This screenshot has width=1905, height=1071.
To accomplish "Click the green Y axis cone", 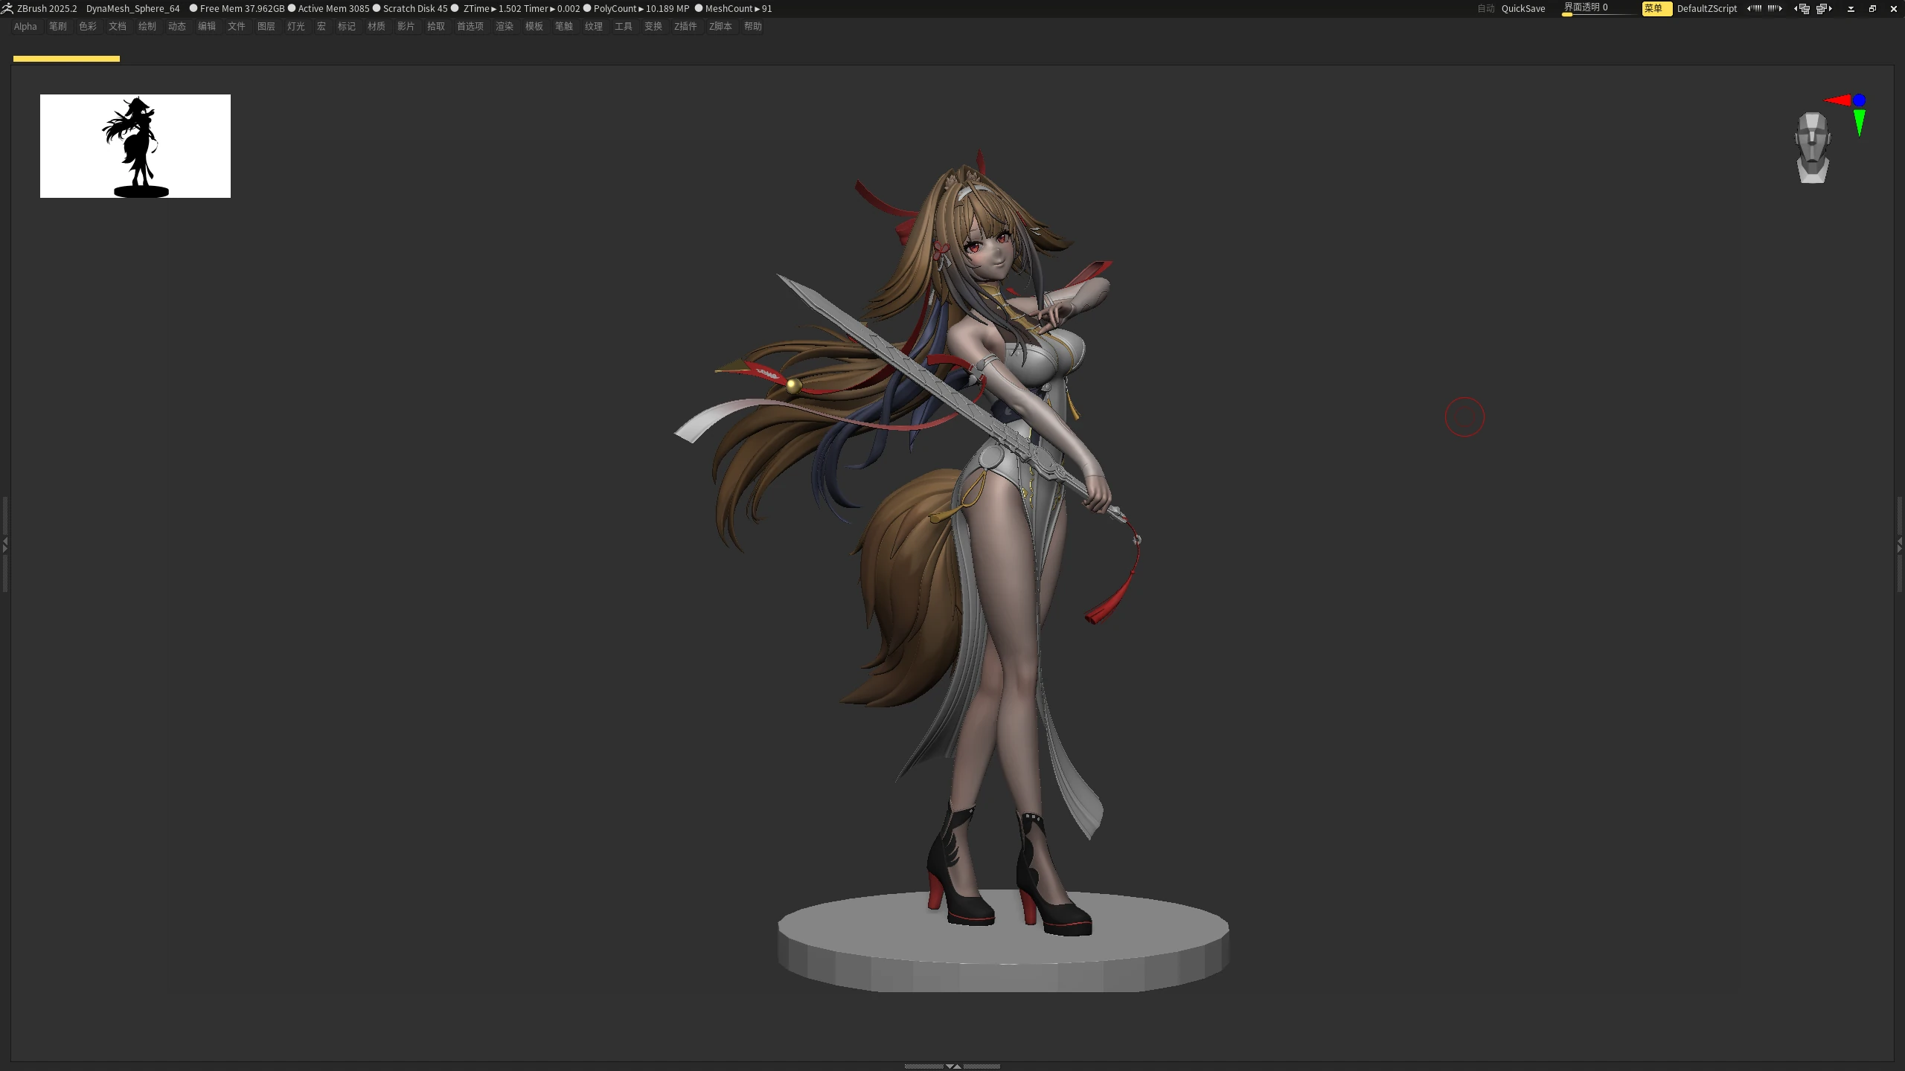I will tap(1860, 122).
